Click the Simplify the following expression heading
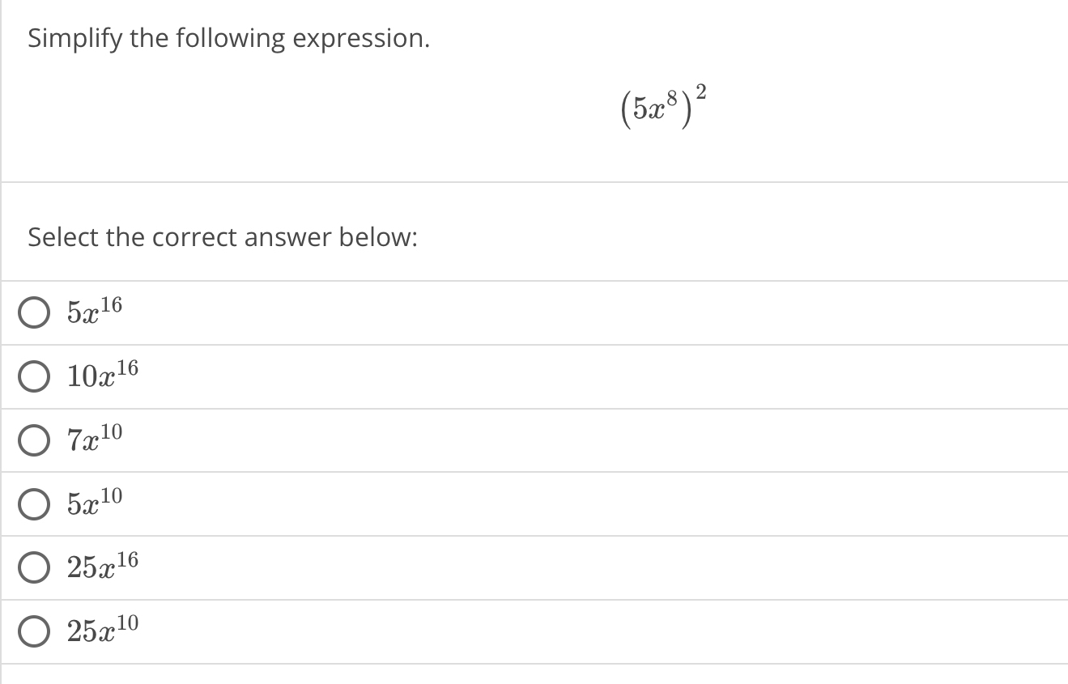The height and width of the screenshot is (684, 1068). (x=229, y=37)
